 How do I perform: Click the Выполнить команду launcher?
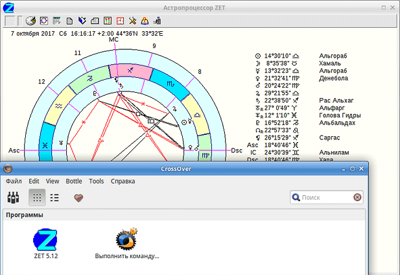pos(127,244)
